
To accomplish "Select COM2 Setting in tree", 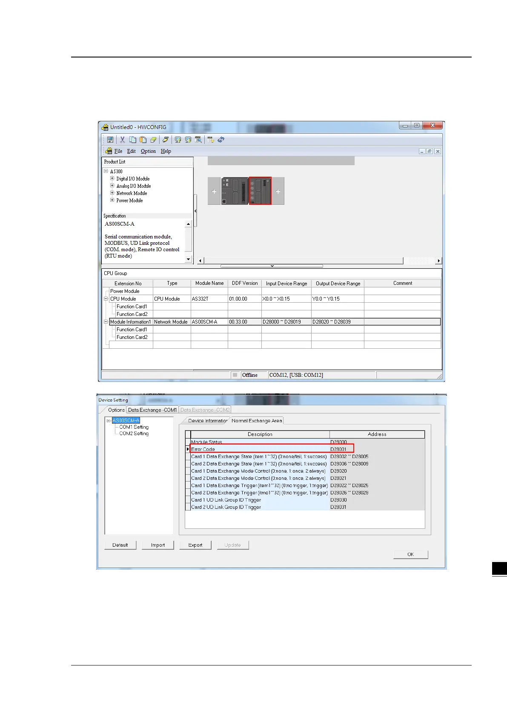I will pyautogui.click(x=134, y=433).
